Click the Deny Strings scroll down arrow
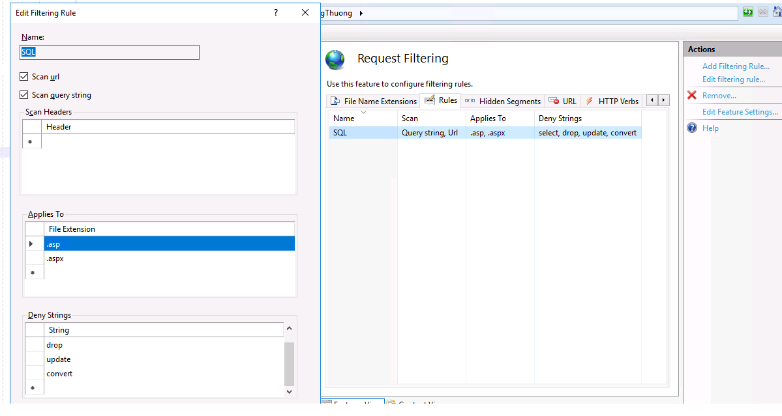The image size is (782, 416). coord(290,392)
